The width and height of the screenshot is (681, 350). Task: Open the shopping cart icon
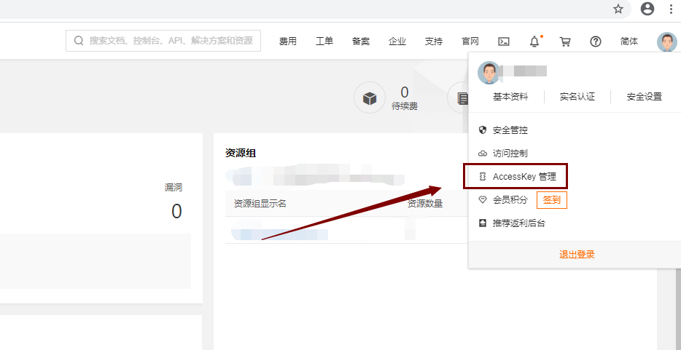565,41
